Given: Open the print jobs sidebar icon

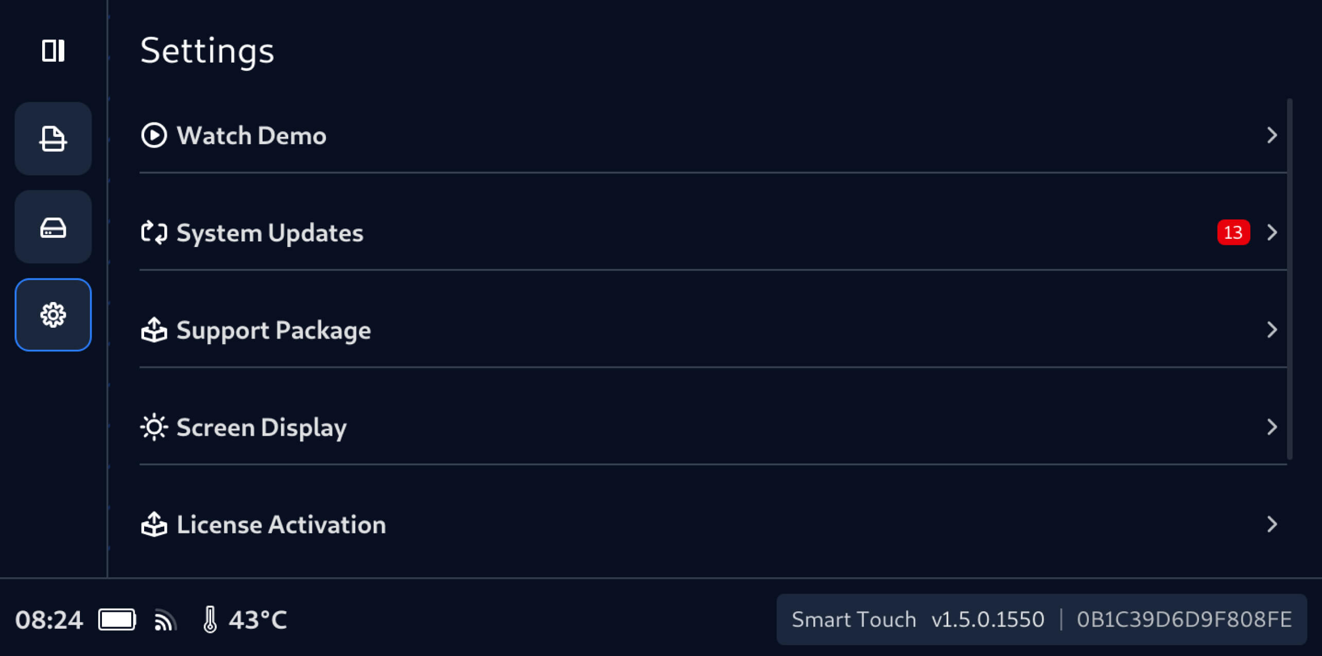Looking at the screenshot, I should pos(53,138).
